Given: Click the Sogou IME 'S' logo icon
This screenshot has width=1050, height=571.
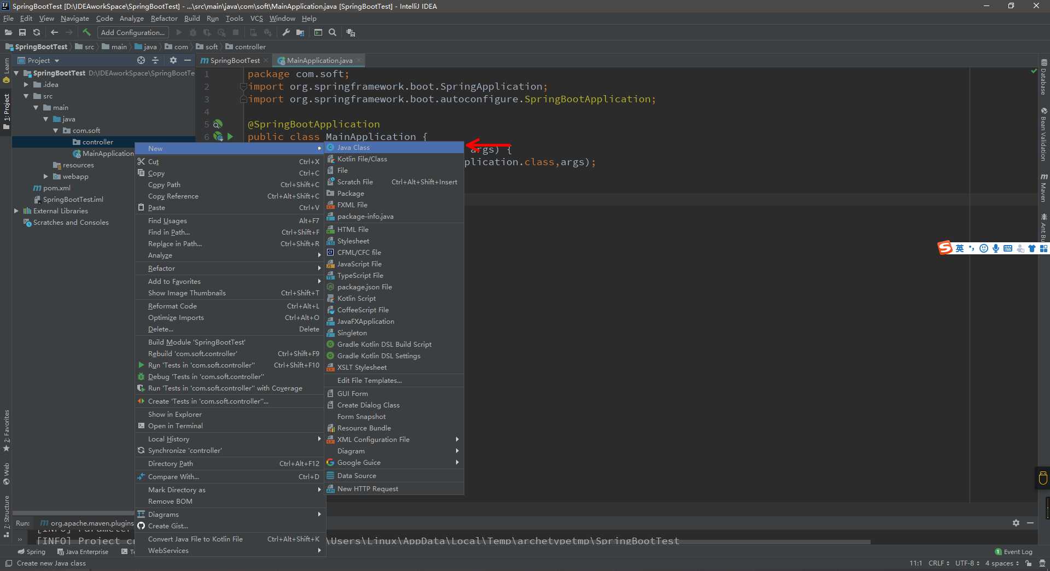Looking at the screenshot, I should [945, 248].
